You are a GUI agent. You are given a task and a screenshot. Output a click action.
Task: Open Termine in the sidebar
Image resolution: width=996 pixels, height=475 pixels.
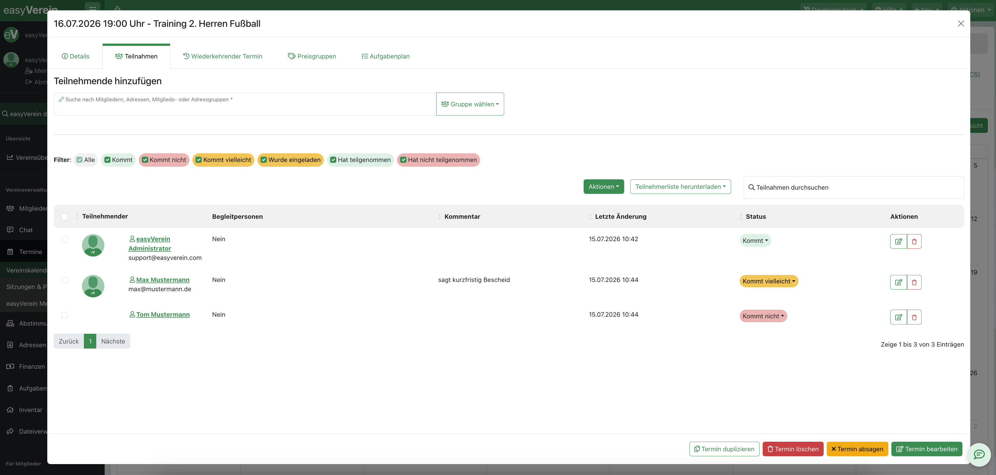(24, 251)
